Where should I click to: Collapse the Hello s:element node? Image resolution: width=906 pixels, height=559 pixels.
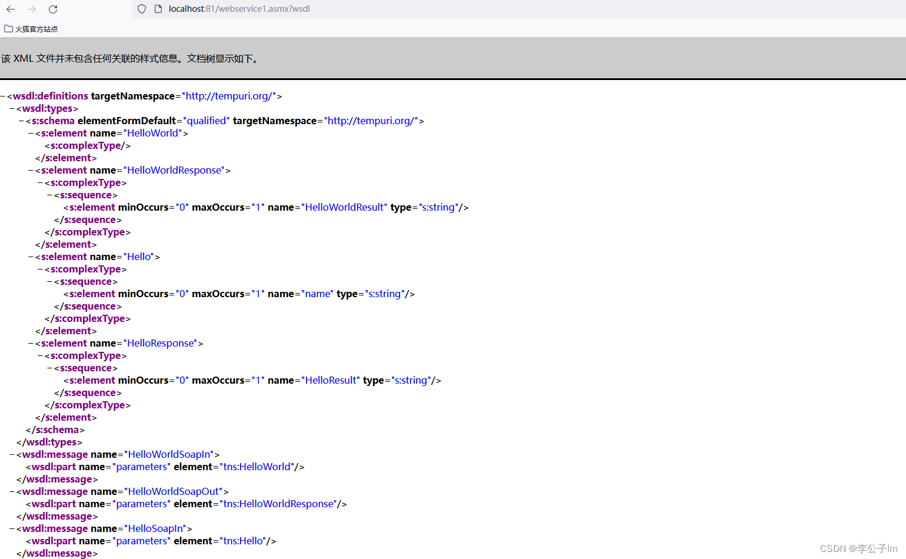tap(31, 257)
